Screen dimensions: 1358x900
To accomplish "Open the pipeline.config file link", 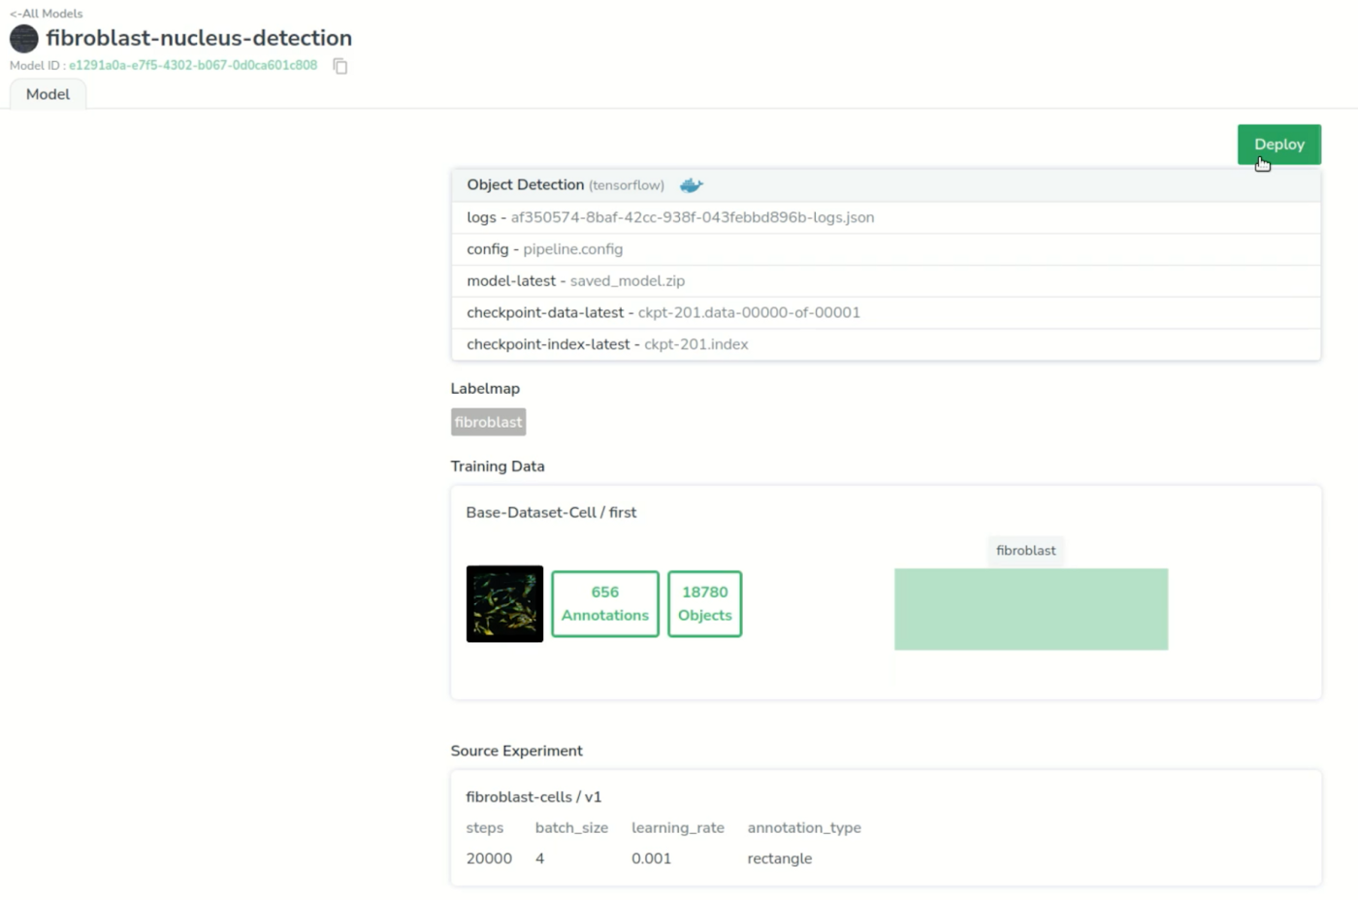I will coord(573,249).
